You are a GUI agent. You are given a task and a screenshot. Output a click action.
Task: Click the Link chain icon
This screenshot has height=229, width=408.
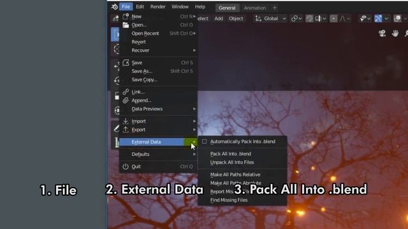pos(126,92)
